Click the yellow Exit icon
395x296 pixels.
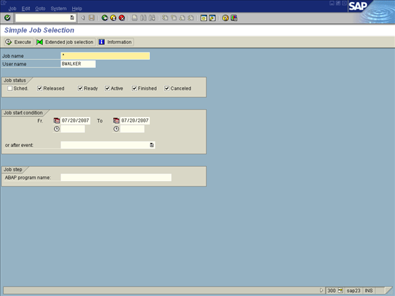(x=113, y=18)
